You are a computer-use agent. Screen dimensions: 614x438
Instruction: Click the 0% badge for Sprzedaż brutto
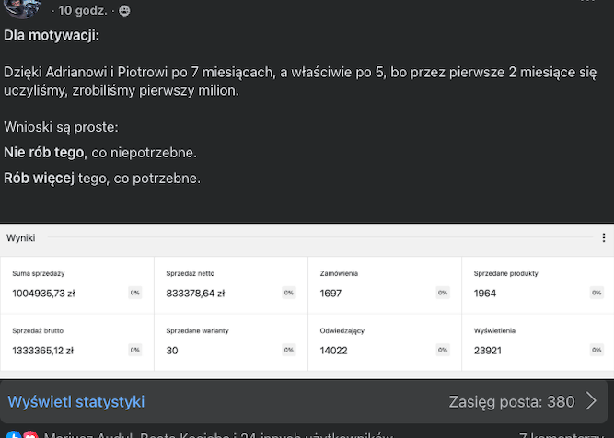[135, 350]
